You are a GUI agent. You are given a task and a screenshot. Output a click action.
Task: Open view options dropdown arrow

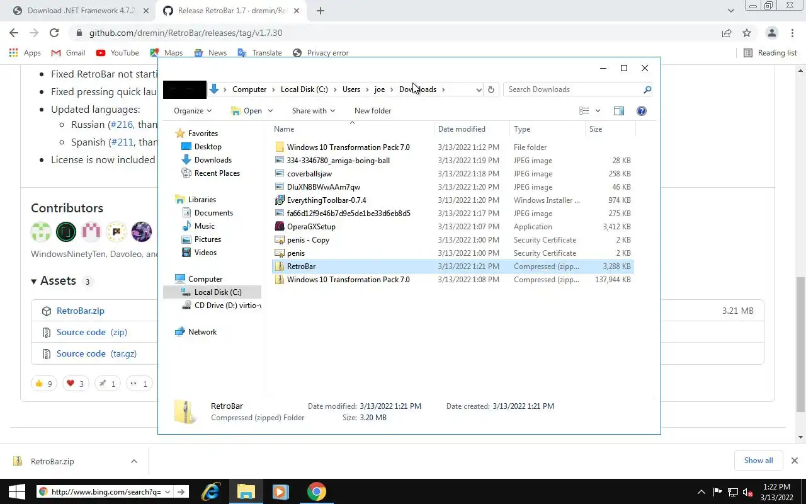[598, 111]
